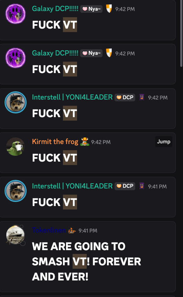Image resolution: width=183 pixels, height=297 pixels.
Task: Click the DCP server tag on Interstell's 9:42 PM message
Action: coord(125,98)
